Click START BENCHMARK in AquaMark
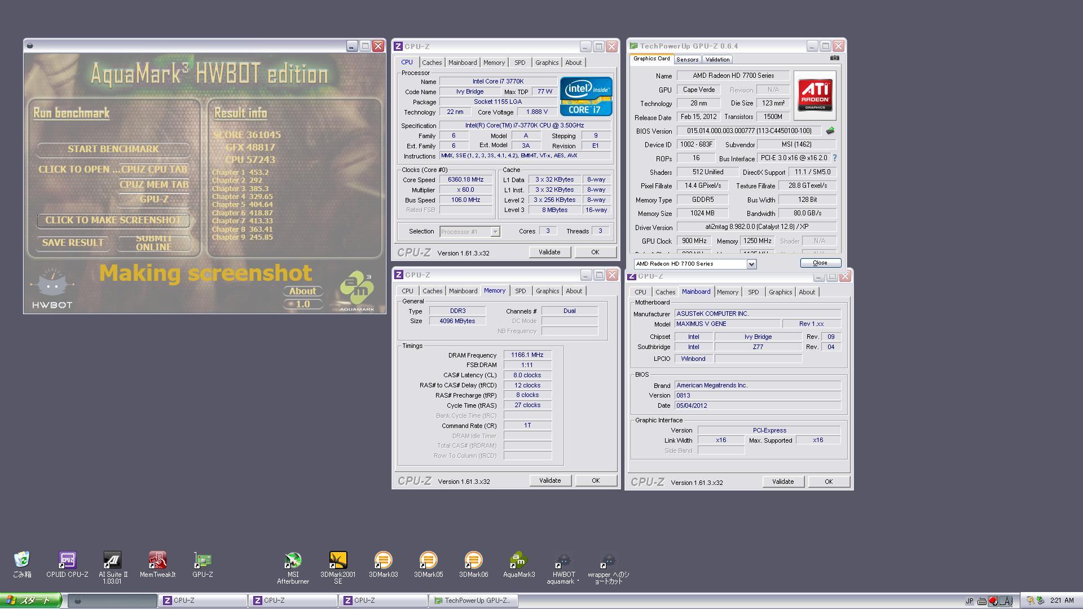This screenshot has width=1083, height=609. tap(113, 149)
